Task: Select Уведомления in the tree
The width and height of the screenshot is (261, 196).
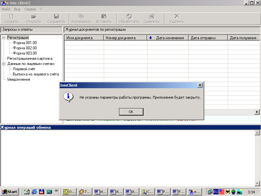Action: point(19,79)
